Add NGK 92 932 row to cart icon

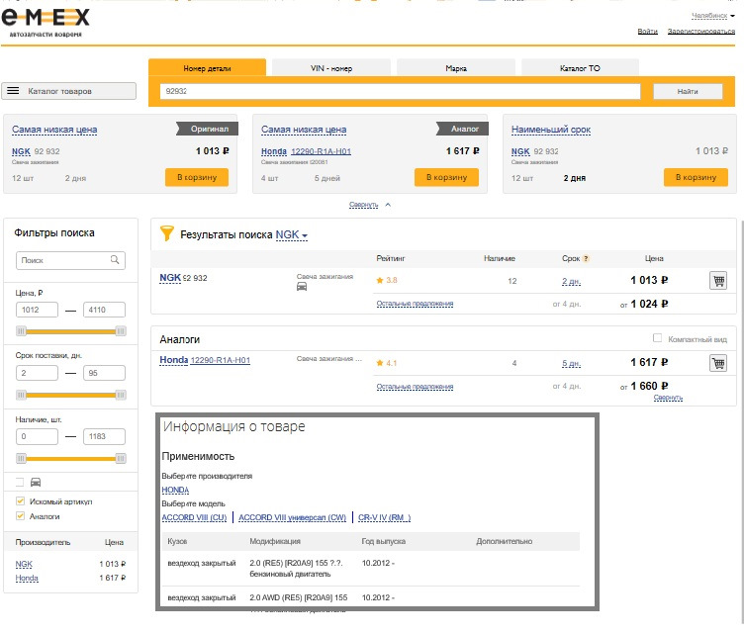pos(718,281)
